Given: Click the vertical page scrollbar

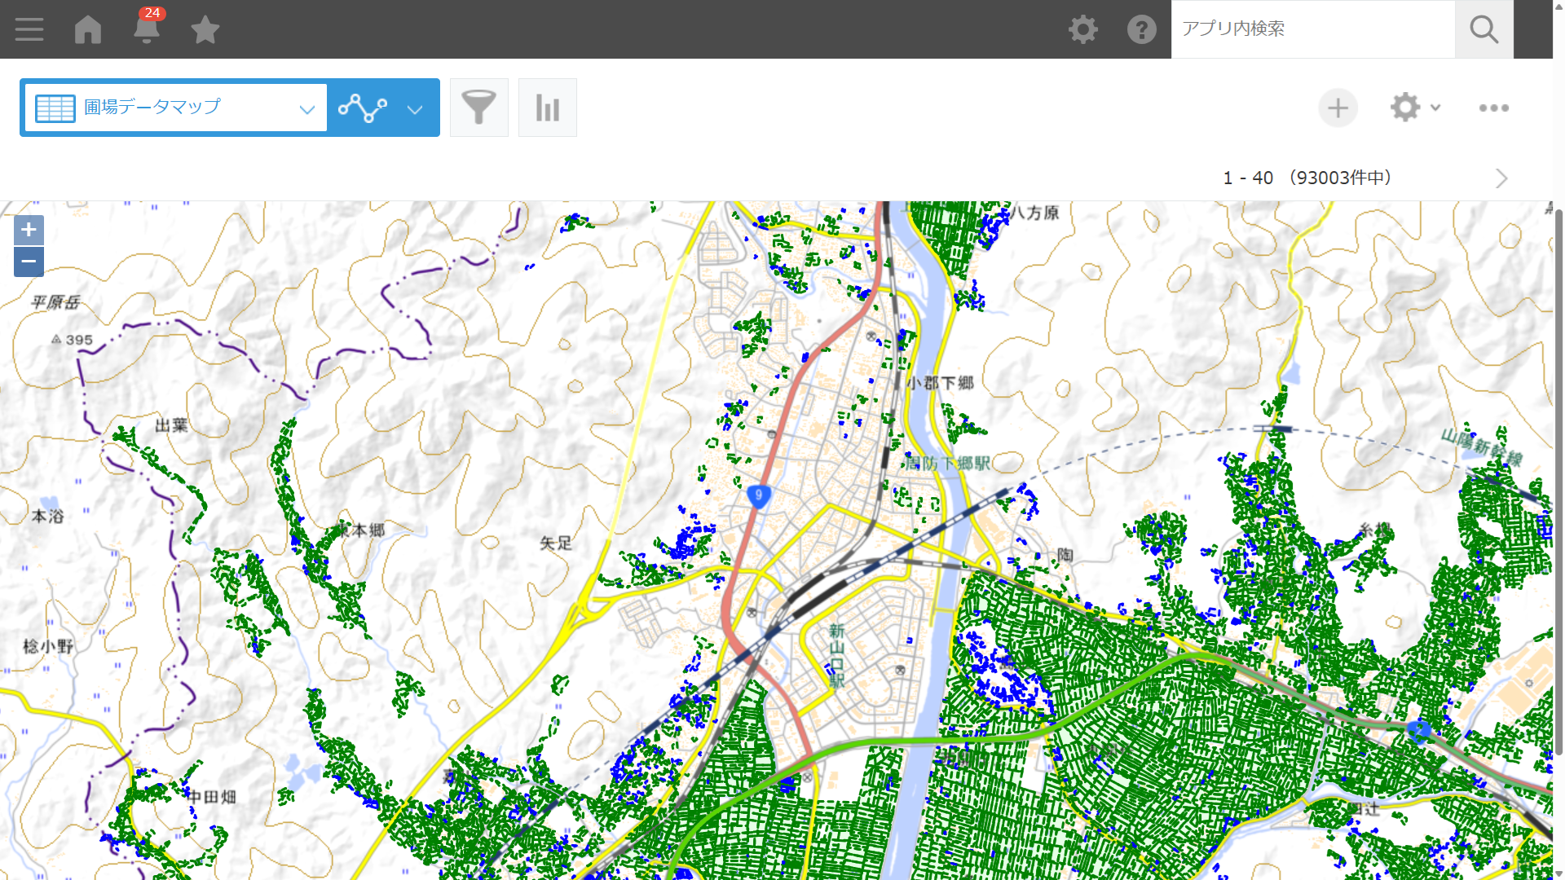Looking at the screenshot, I should (x=1558, y=481).
